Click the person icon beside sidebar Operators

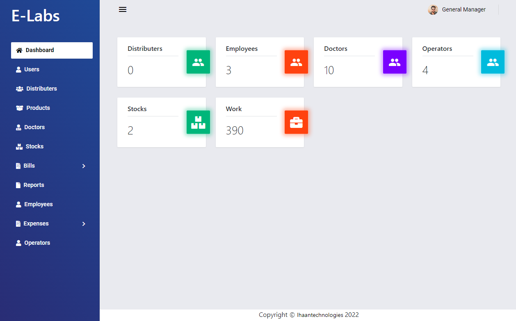click(x=18, y=243)
